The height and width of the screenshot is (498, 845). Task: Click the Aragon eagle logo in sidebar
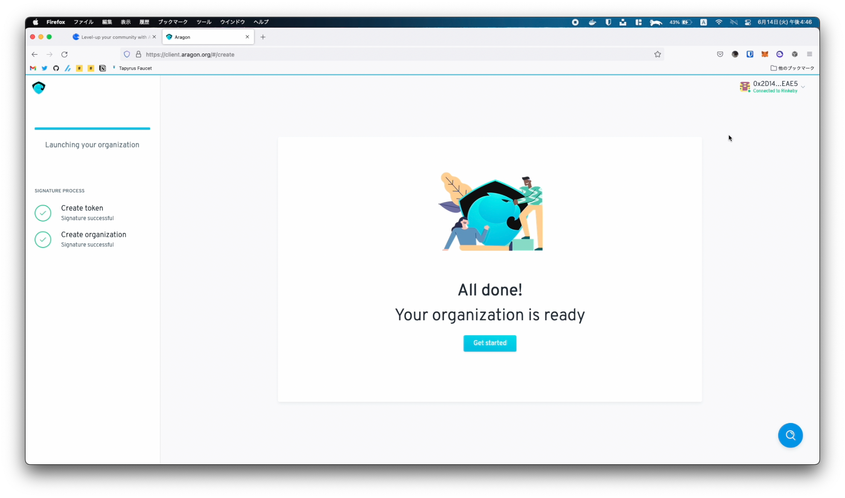click(x=39, y=88)
